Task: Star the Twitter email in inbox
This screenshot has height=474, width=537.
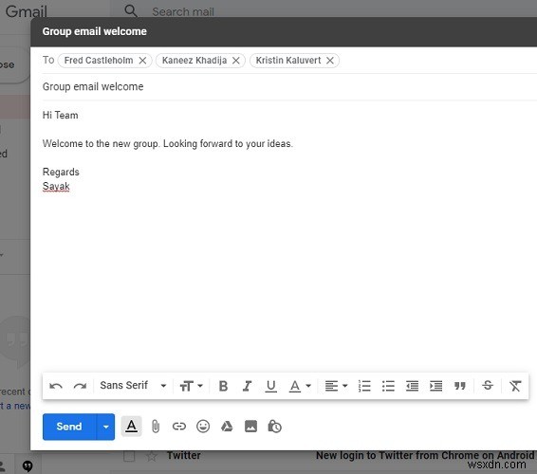Action: coord(152,456)
